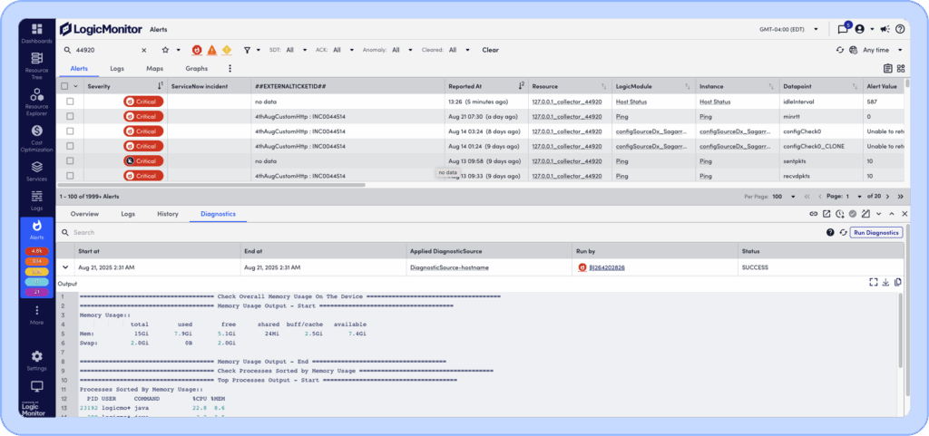The height and width of the screenshot is (436, 929).
Task: Select the checkbox for the sentpkts alert row
Action: (70, 160)
